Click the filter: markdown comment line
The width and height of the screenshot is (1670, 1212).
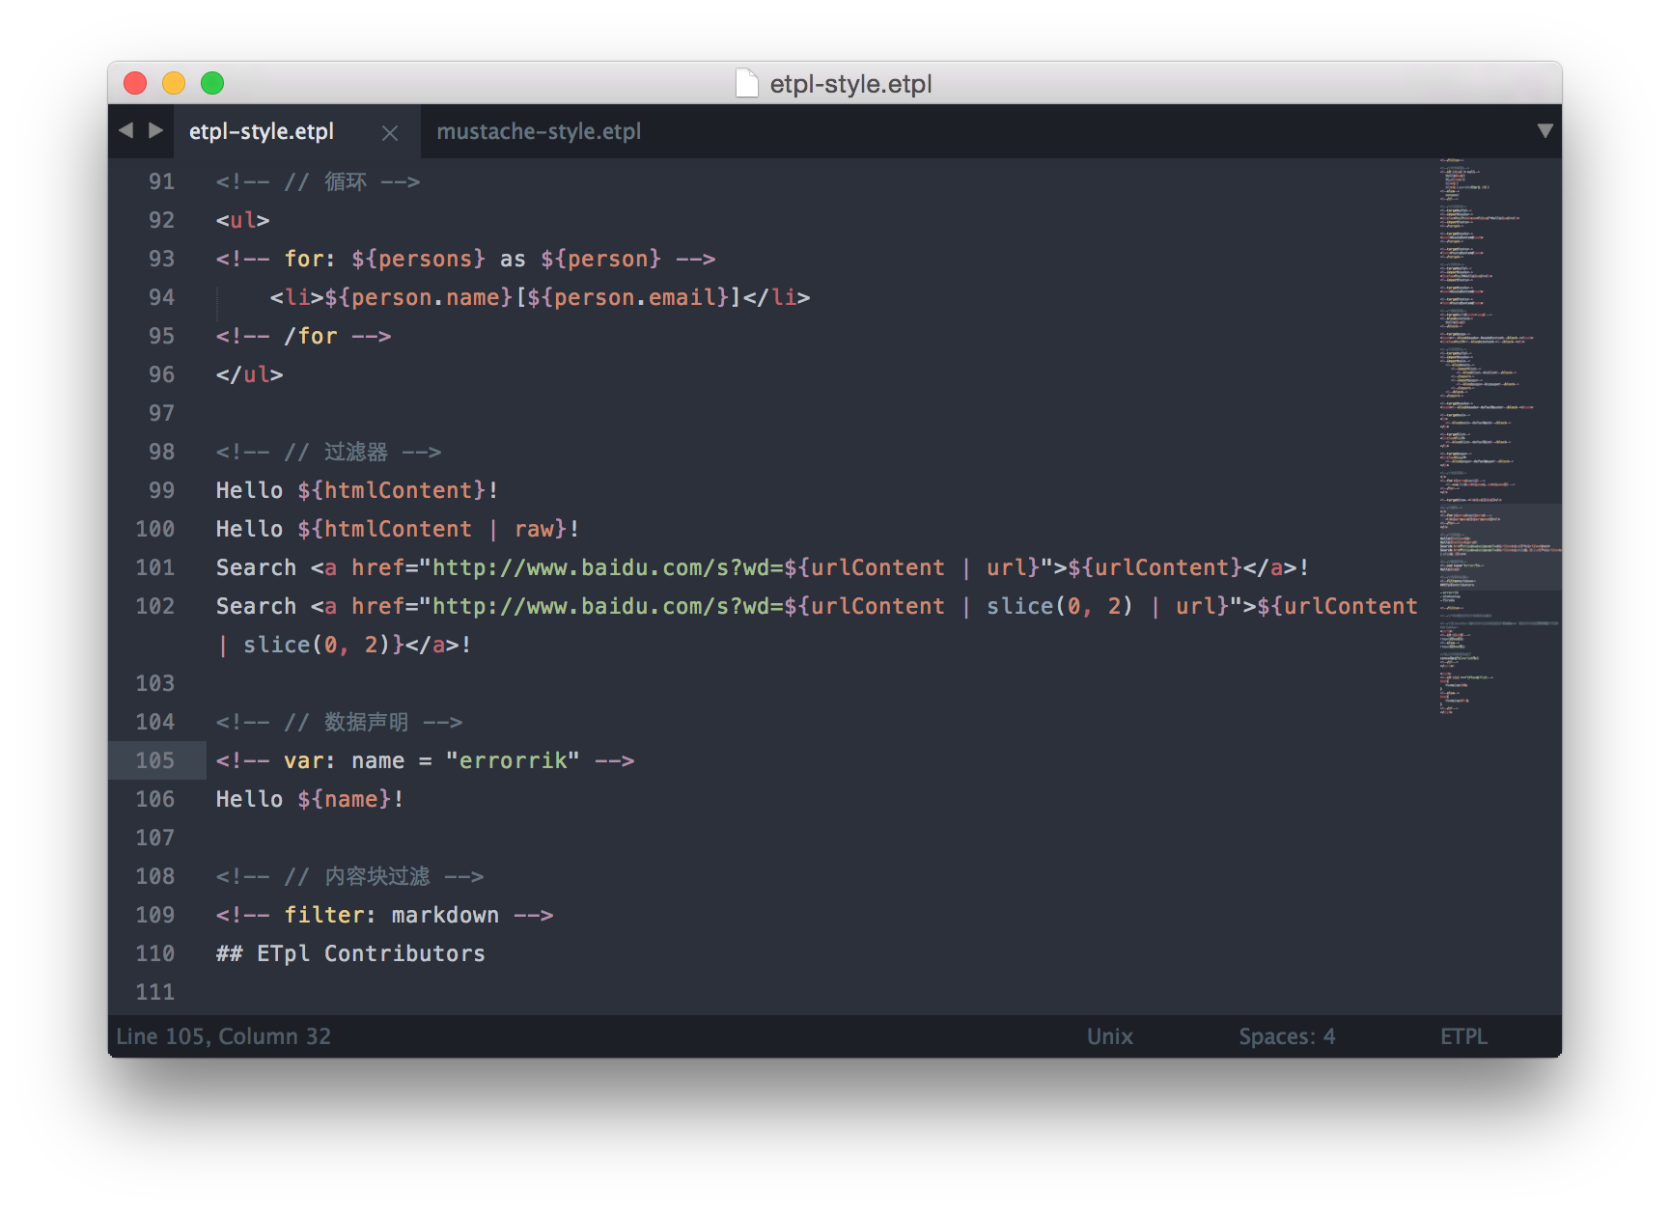[384, 915]
